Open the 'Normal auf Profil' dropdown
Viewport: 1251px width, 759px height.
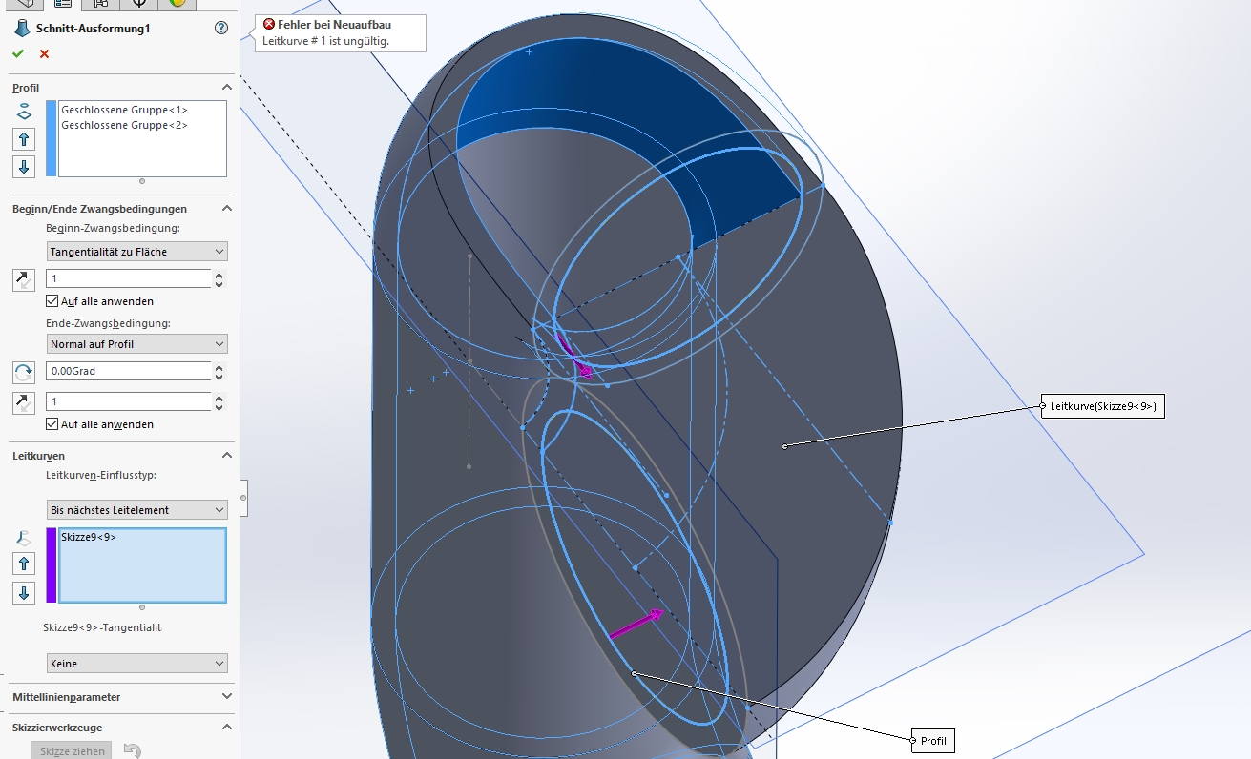tap(137, 344)
